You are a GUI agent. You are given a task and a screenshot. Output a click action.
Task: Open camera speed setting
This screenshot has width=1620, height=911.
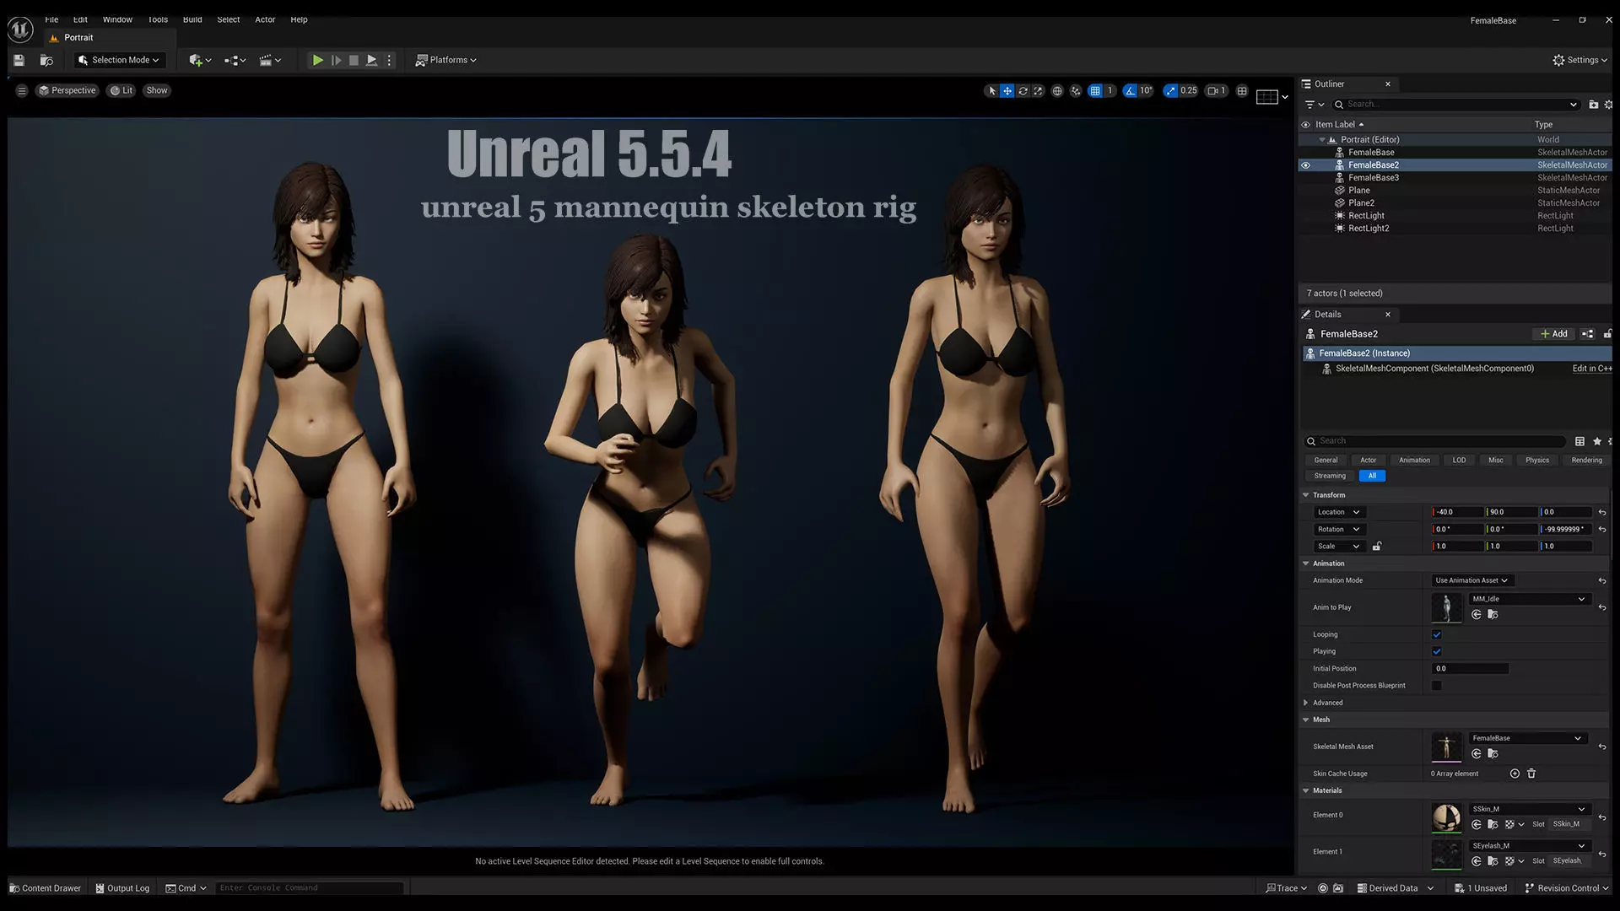(x=1216, y=90)
